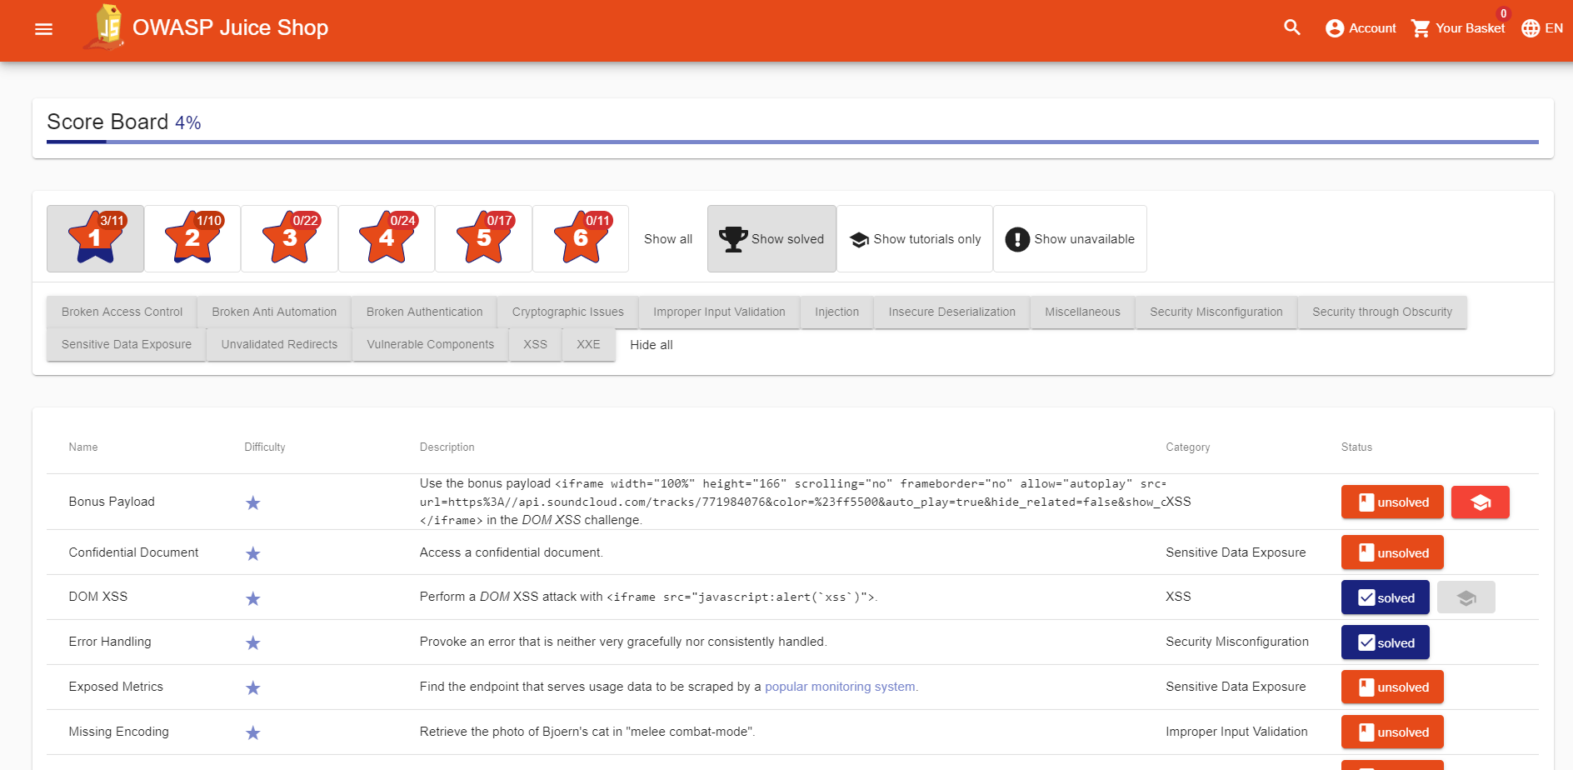Click Error Handling challenge name
The width and height of the screenshot is (1573, 770).
coord(110,642)
